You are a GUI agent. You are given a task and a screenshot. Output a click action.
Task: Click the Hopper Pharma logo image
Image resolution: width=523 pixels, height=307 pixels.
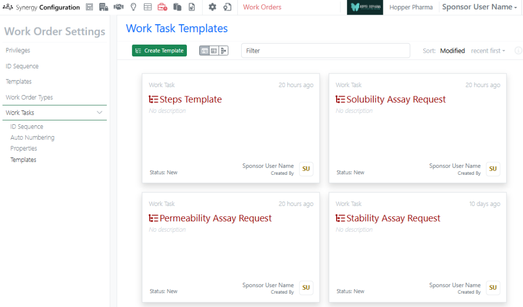pos(365,8)
